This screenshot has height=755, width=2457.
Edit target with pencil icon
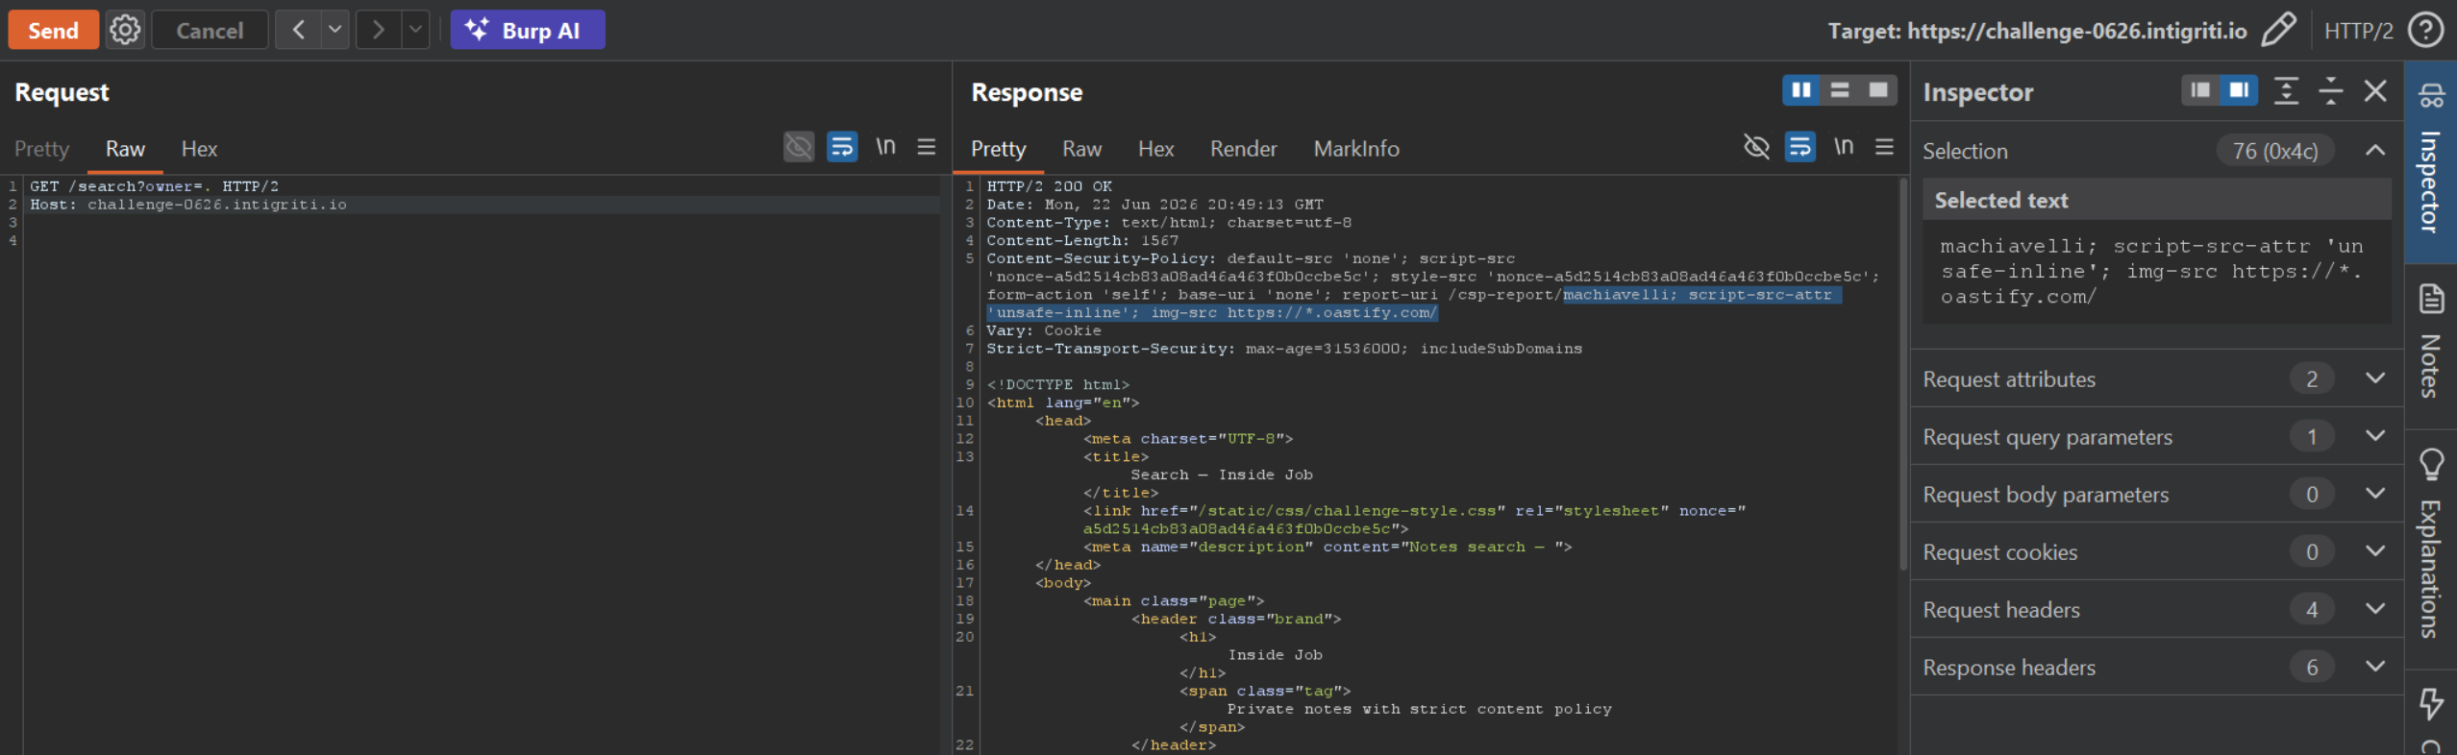pos(2277,30)
